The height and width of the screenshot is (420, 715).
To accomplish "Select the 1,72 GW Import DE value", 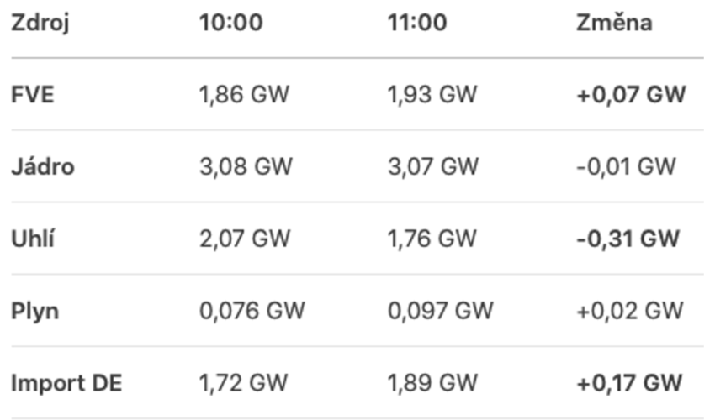I will [x=243, y=383].
